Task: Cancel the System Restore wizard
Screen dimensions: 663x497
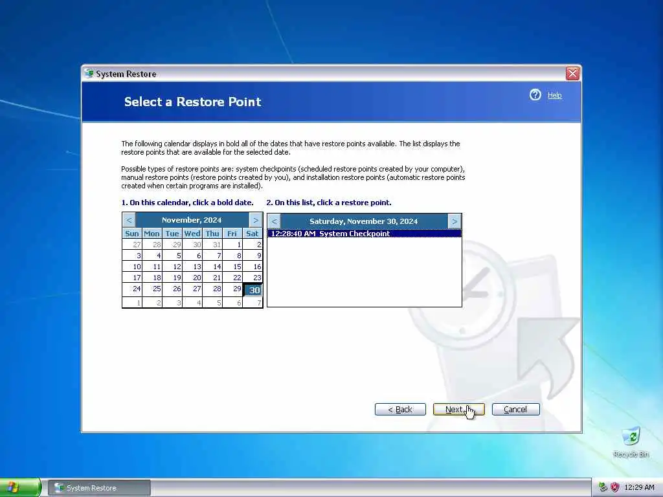Action: [515, 409]
